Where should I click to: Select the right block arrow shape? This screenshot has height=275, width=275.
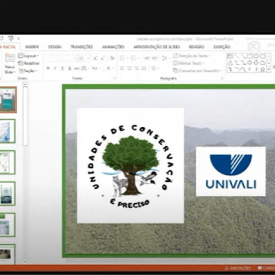pos(250,63)
